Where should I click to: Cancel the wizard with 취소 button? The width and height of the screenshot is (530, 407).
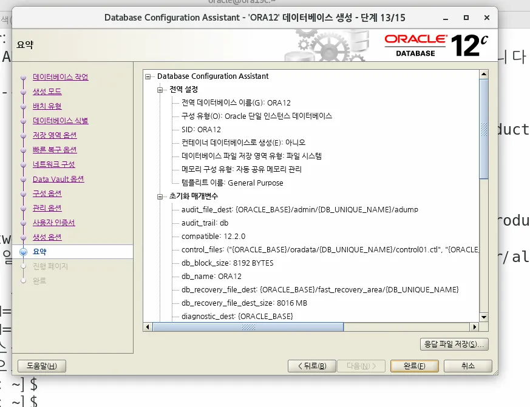tap(468, 366)
